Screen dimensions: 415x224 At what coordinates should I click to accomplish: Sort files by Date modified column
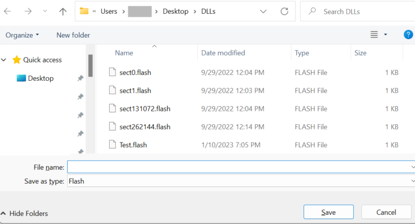click(x=223, y=53)
